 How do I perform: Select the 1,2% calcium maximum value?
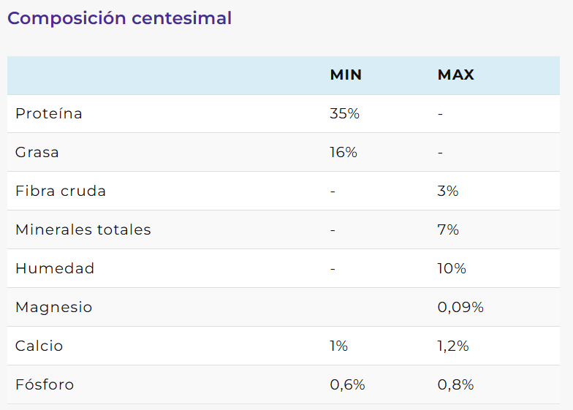tap(453, 346)
